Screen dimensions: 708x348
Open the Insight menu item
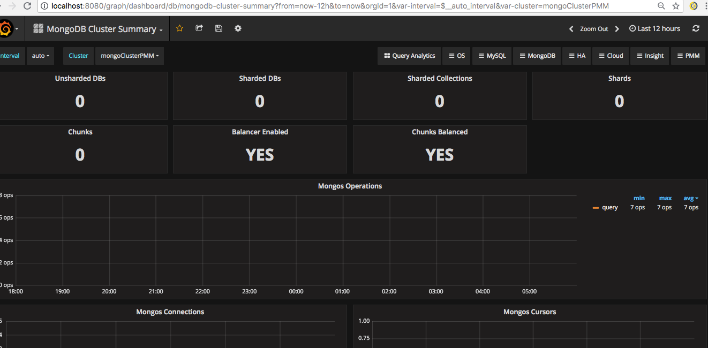pos(649,55)
